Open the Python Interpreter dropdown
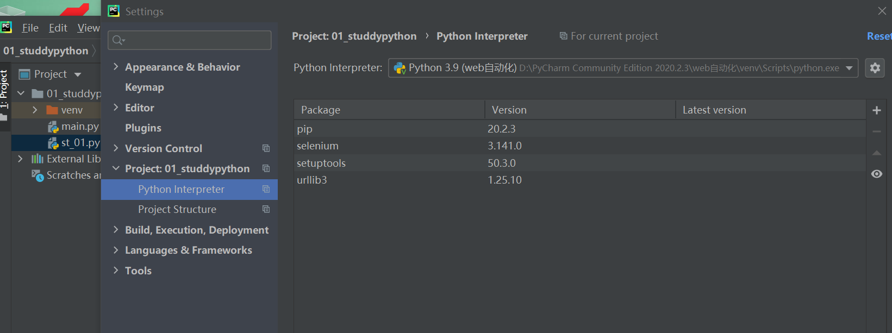The width and height of the screenshot is (892, 333). (x=849, y=68)
